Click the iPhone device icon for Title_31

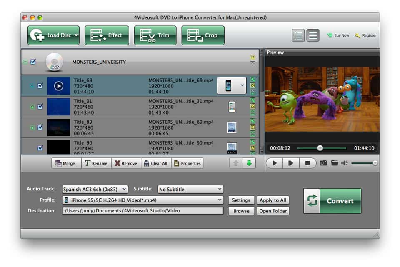pos(232,107)
